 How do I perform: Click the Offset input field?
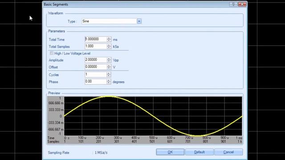[x=96, y=67]
